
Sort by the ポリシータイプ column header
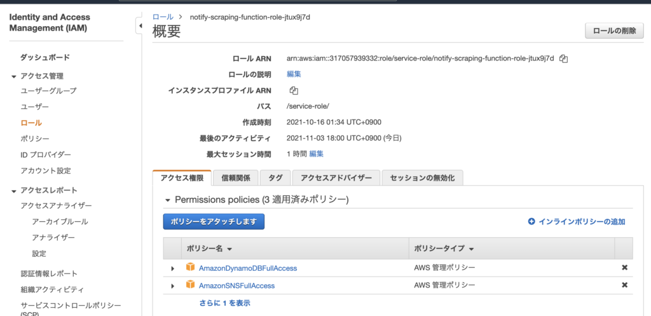444,249
